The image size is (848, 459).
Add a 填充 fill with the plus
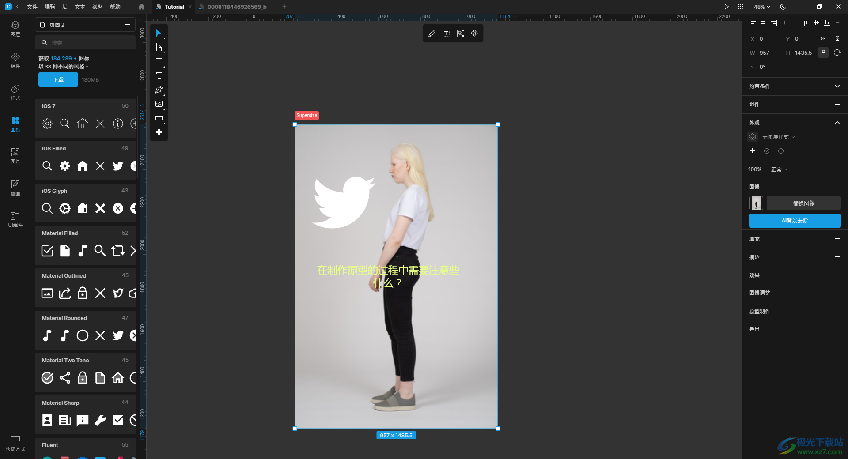click(x=837, y=239)
